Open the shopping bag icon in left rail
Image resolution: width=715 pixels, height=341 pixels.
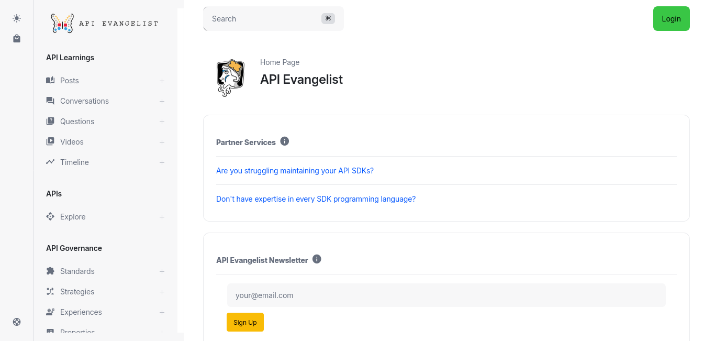17,39
